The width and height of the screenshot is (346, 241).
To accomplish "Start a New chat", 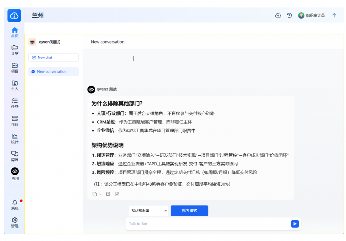I will (x=53, y=58).
